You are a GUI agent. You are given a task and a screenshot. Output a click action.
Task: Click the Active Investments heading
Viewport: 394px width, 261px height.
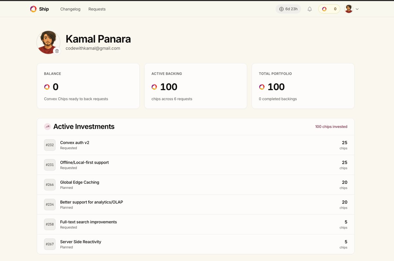(84, 127)
